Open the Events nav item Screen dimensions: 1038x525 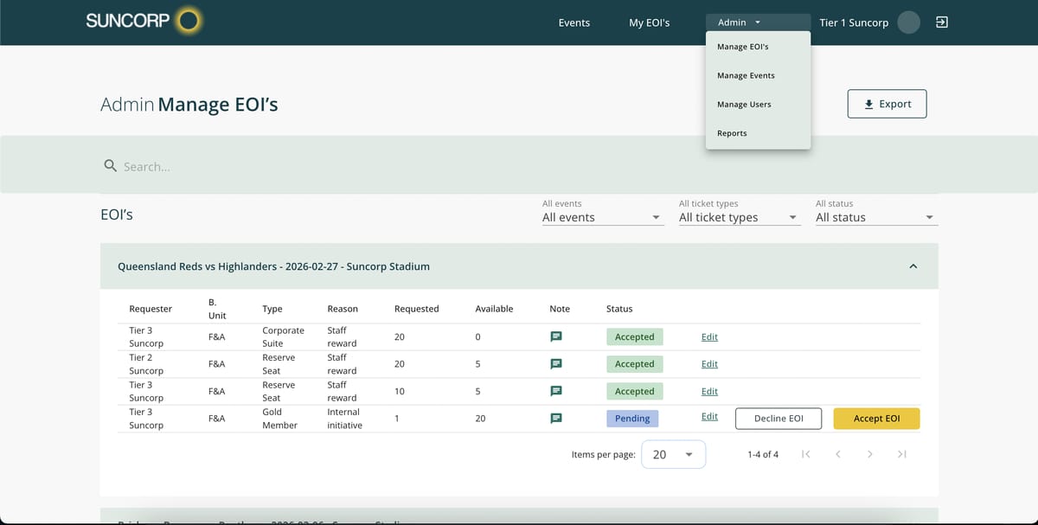(x=574, y=22)
